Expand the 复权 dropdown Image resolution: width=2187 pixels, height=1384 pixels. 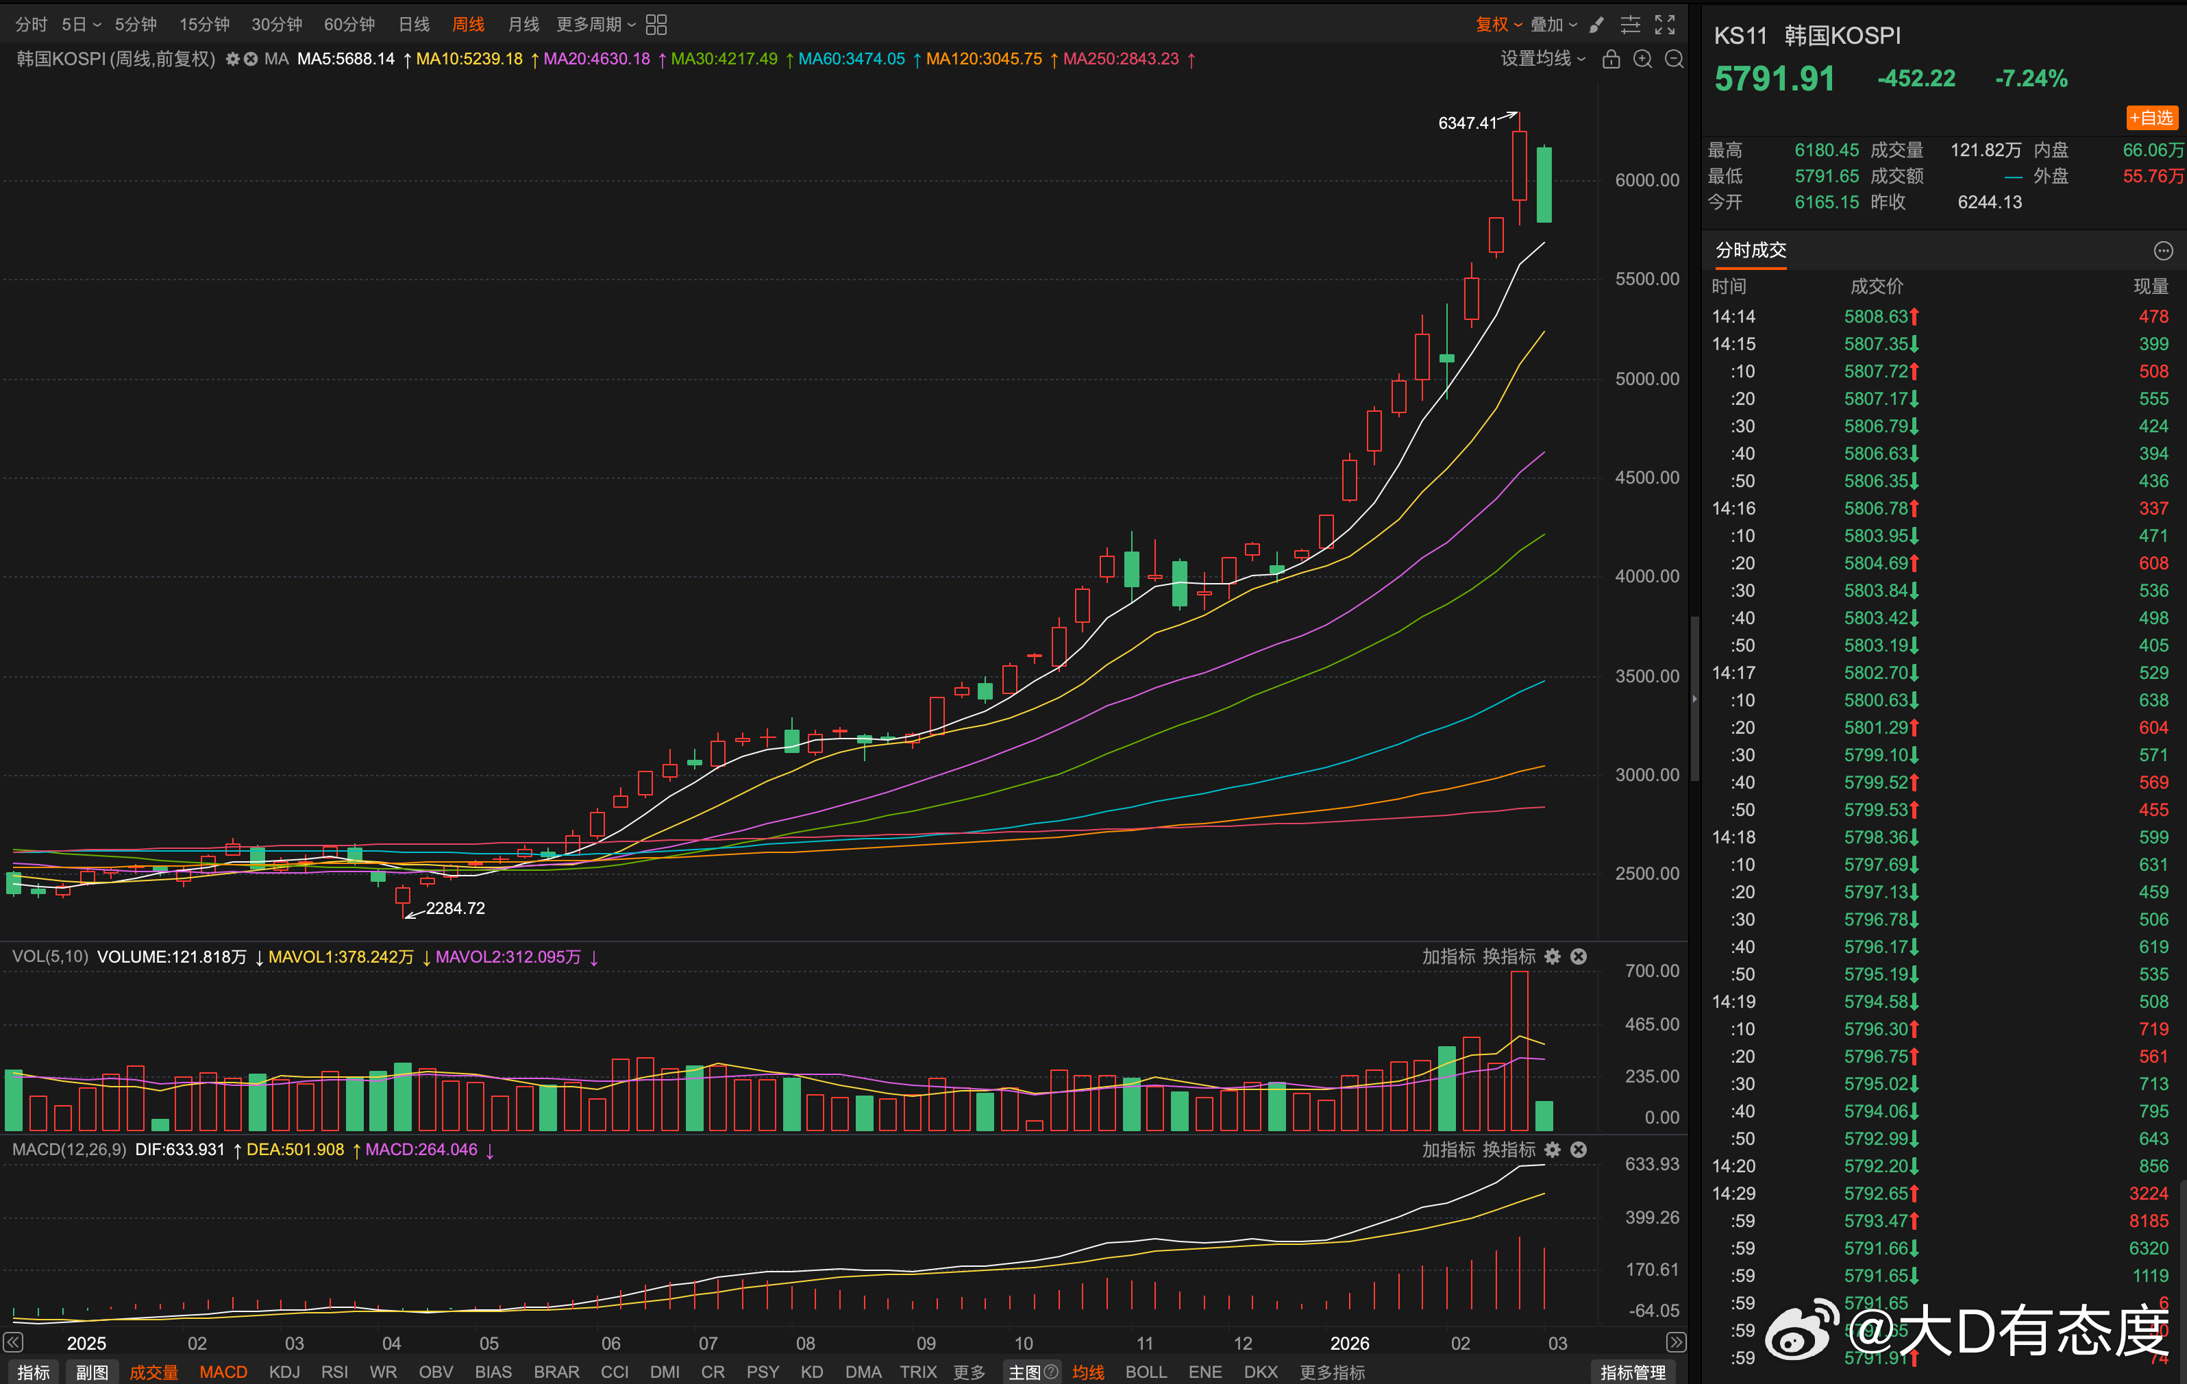(x=1498, y=25)
